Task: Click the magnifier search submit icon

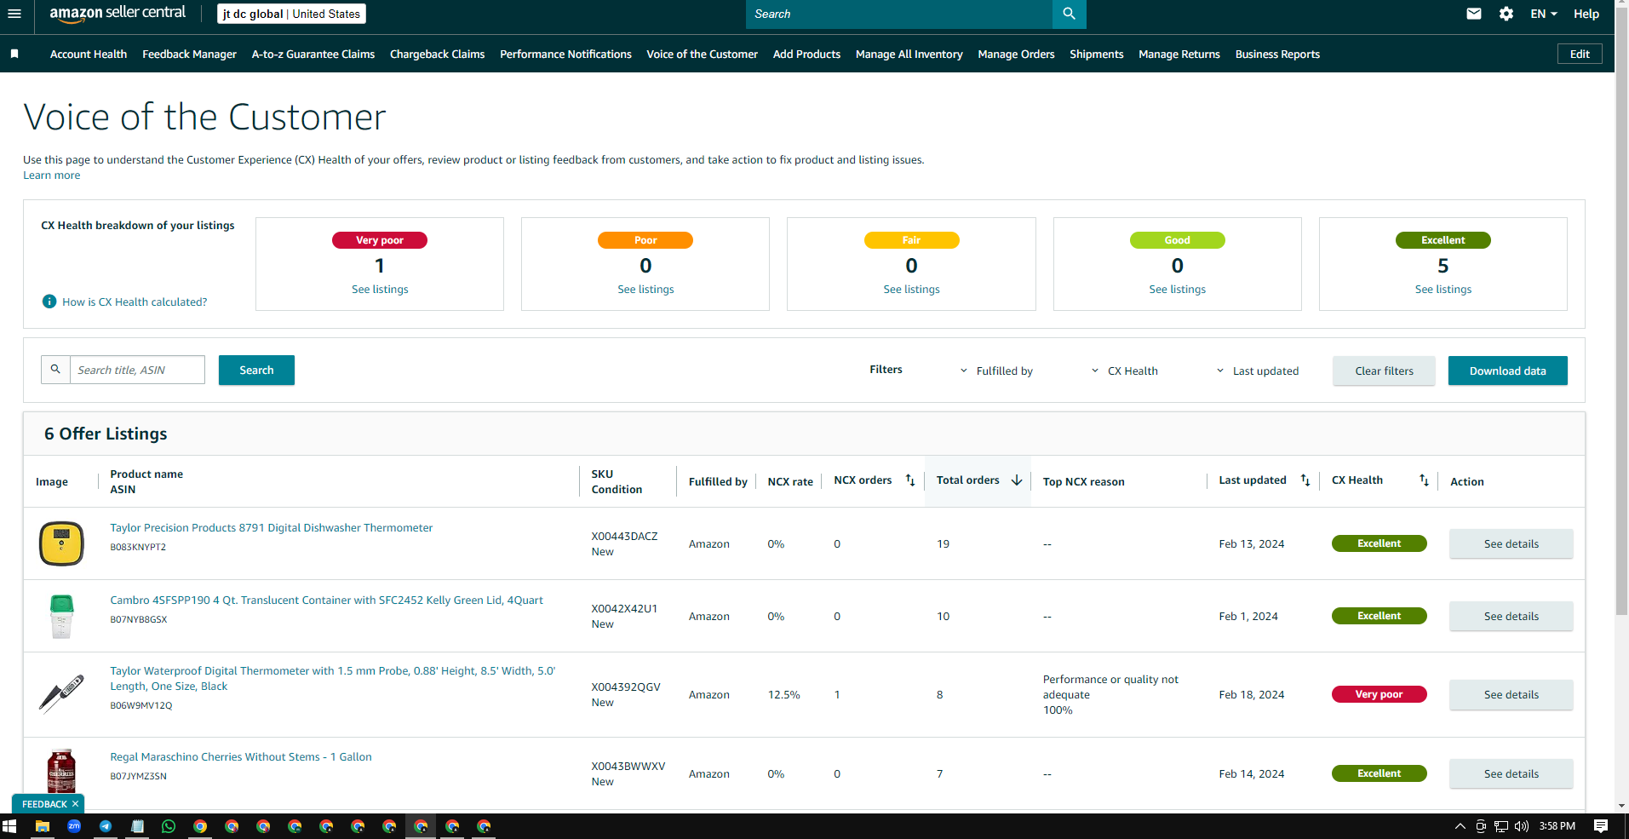Action: click(x=1069, y=14)
